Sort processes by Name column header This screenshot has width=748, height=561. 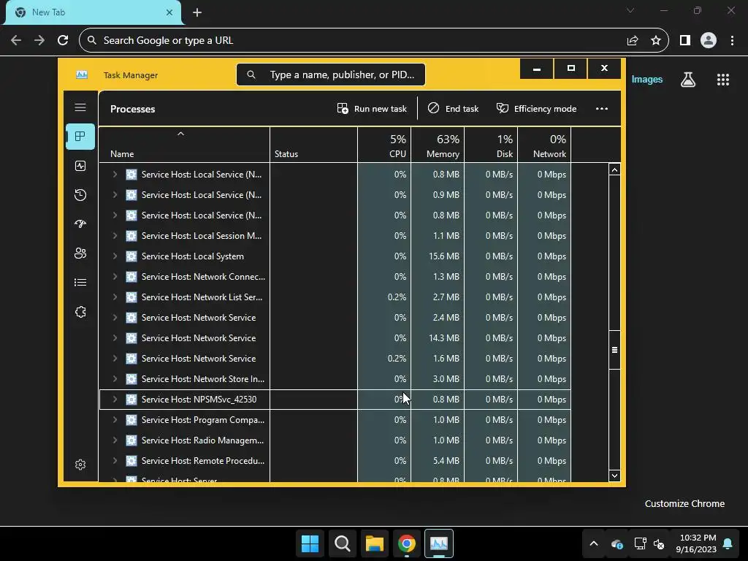coord(184,145)
